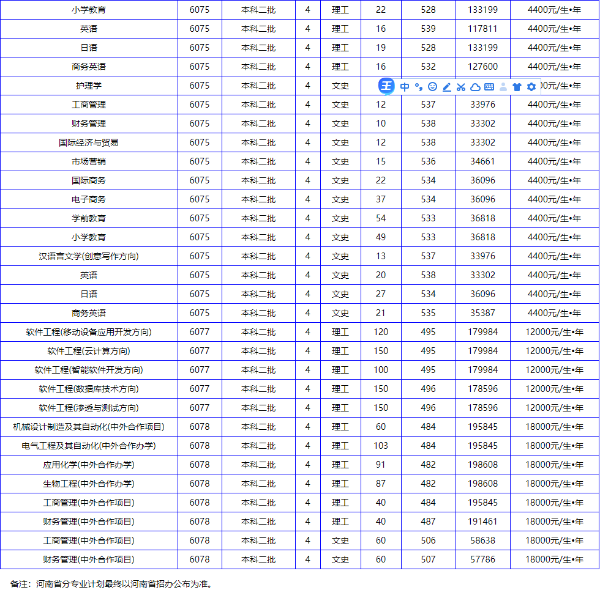Viewport: 600px width, 590px height.
Task: Click the 汉语言文学(创意写作方向) major cell
Action: (x=89, y=256)
